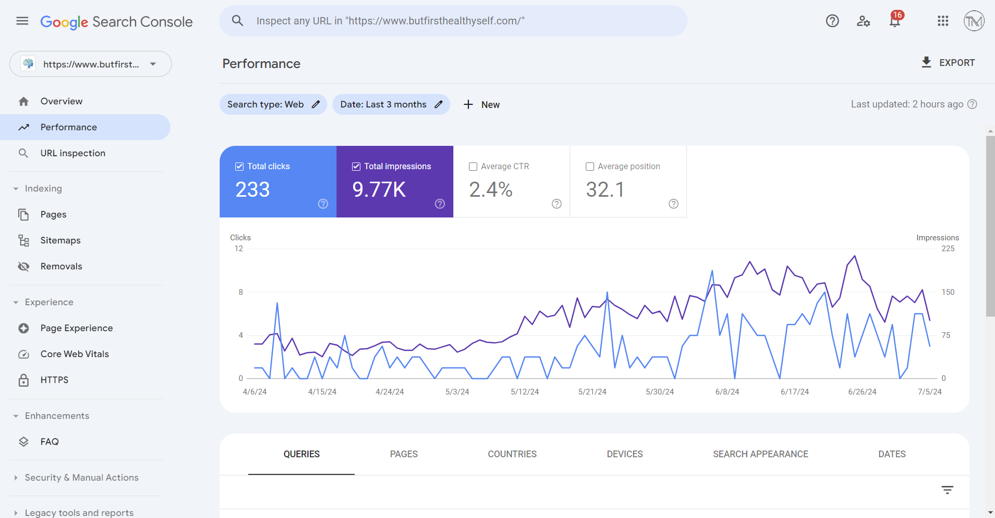Click 'New' add filter text
This screenshot has width=995, height=518.
pyautogui.click(x=490, y=105)
